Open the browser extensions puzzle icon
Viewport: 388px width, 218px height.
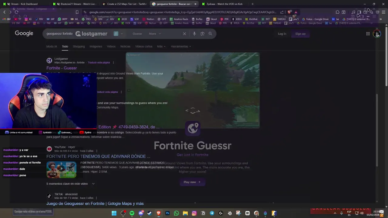(x=337, y=12)
